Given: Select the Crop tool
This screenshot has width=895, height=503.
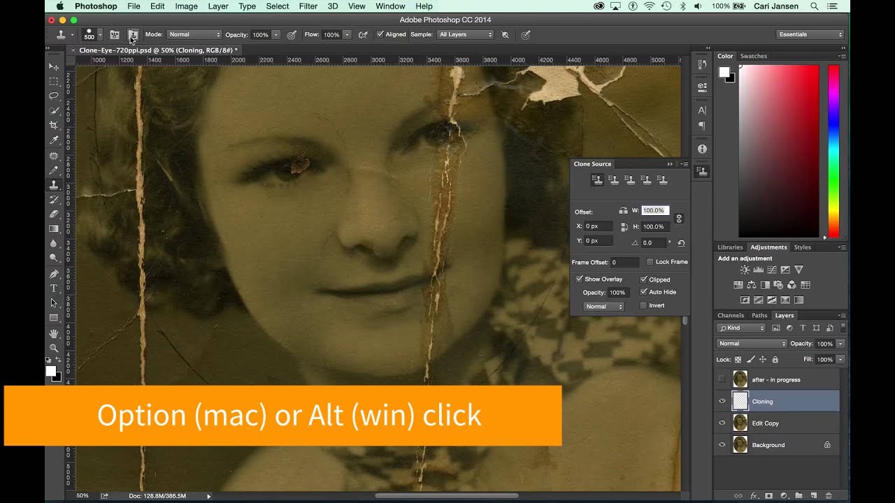Looking at the screenshot, I should tap(54, 126).
